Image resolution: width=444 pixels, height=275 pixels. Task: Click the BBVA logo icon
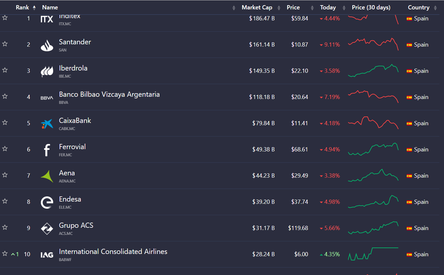pyautogui.click(x=47, y=98)
